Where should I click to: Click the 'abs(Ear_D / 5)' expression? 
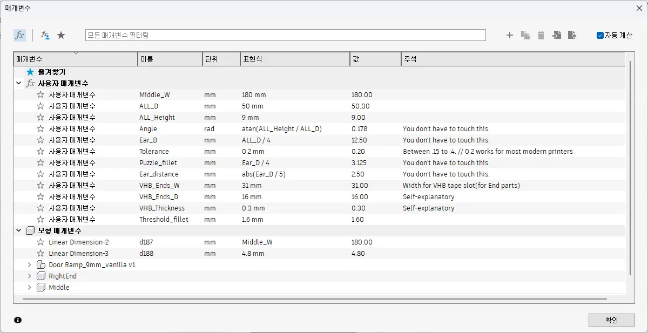point(264,174)
